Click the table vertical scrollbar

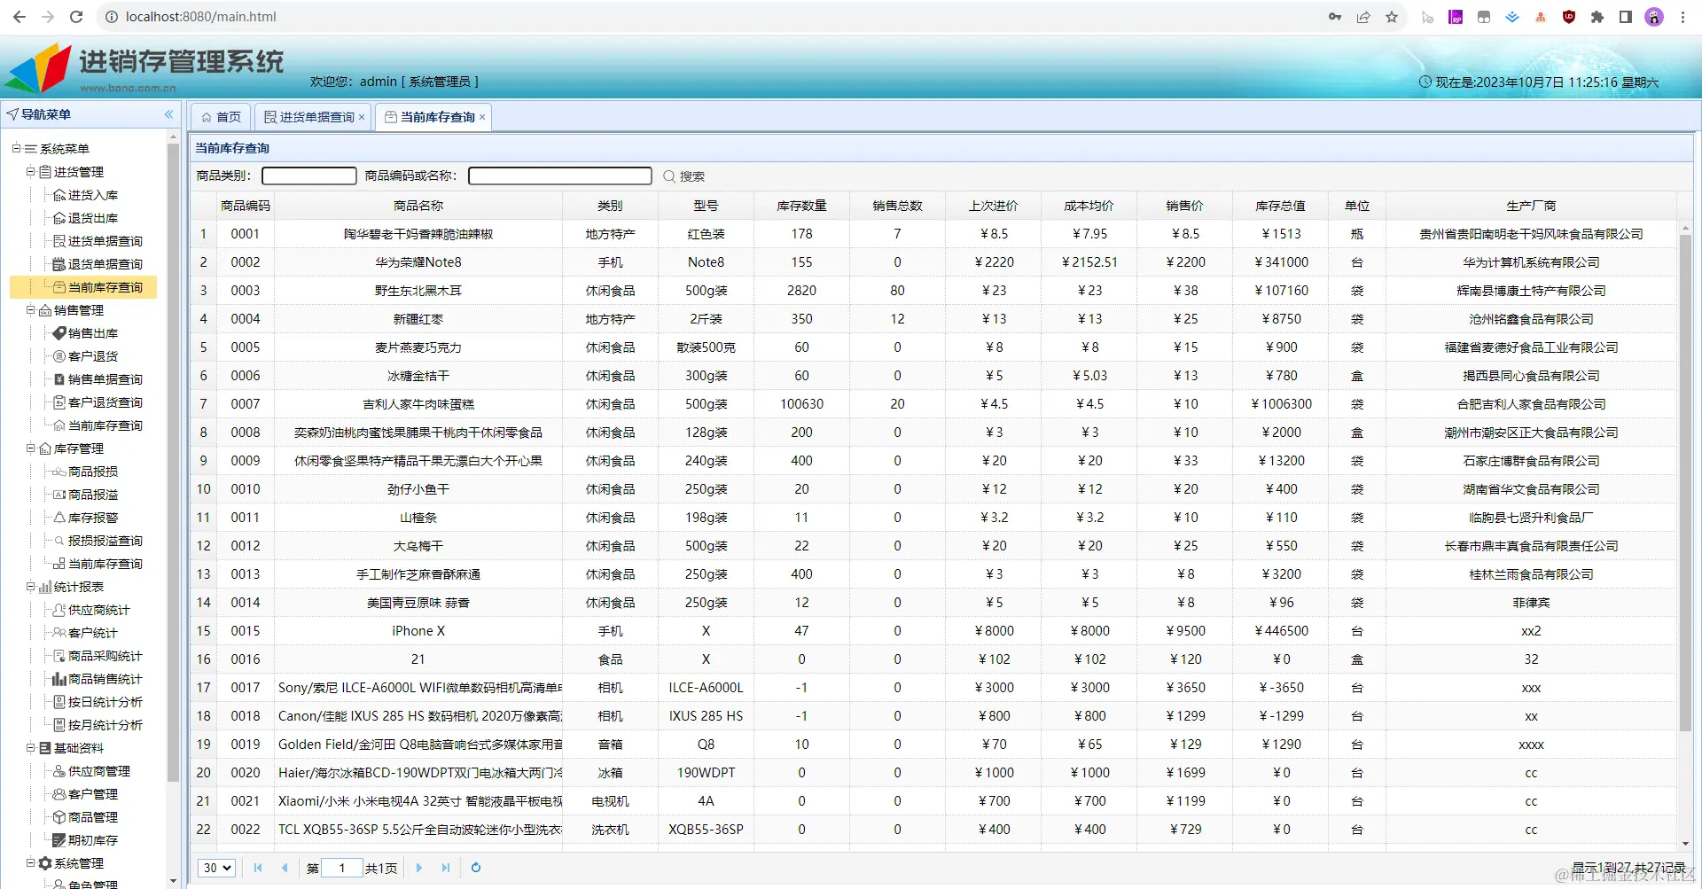point(1685,483)
